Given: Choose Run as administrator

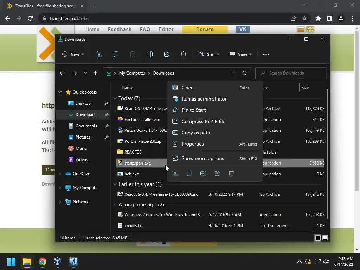Looking at the screenshot, I should (215, 99).
